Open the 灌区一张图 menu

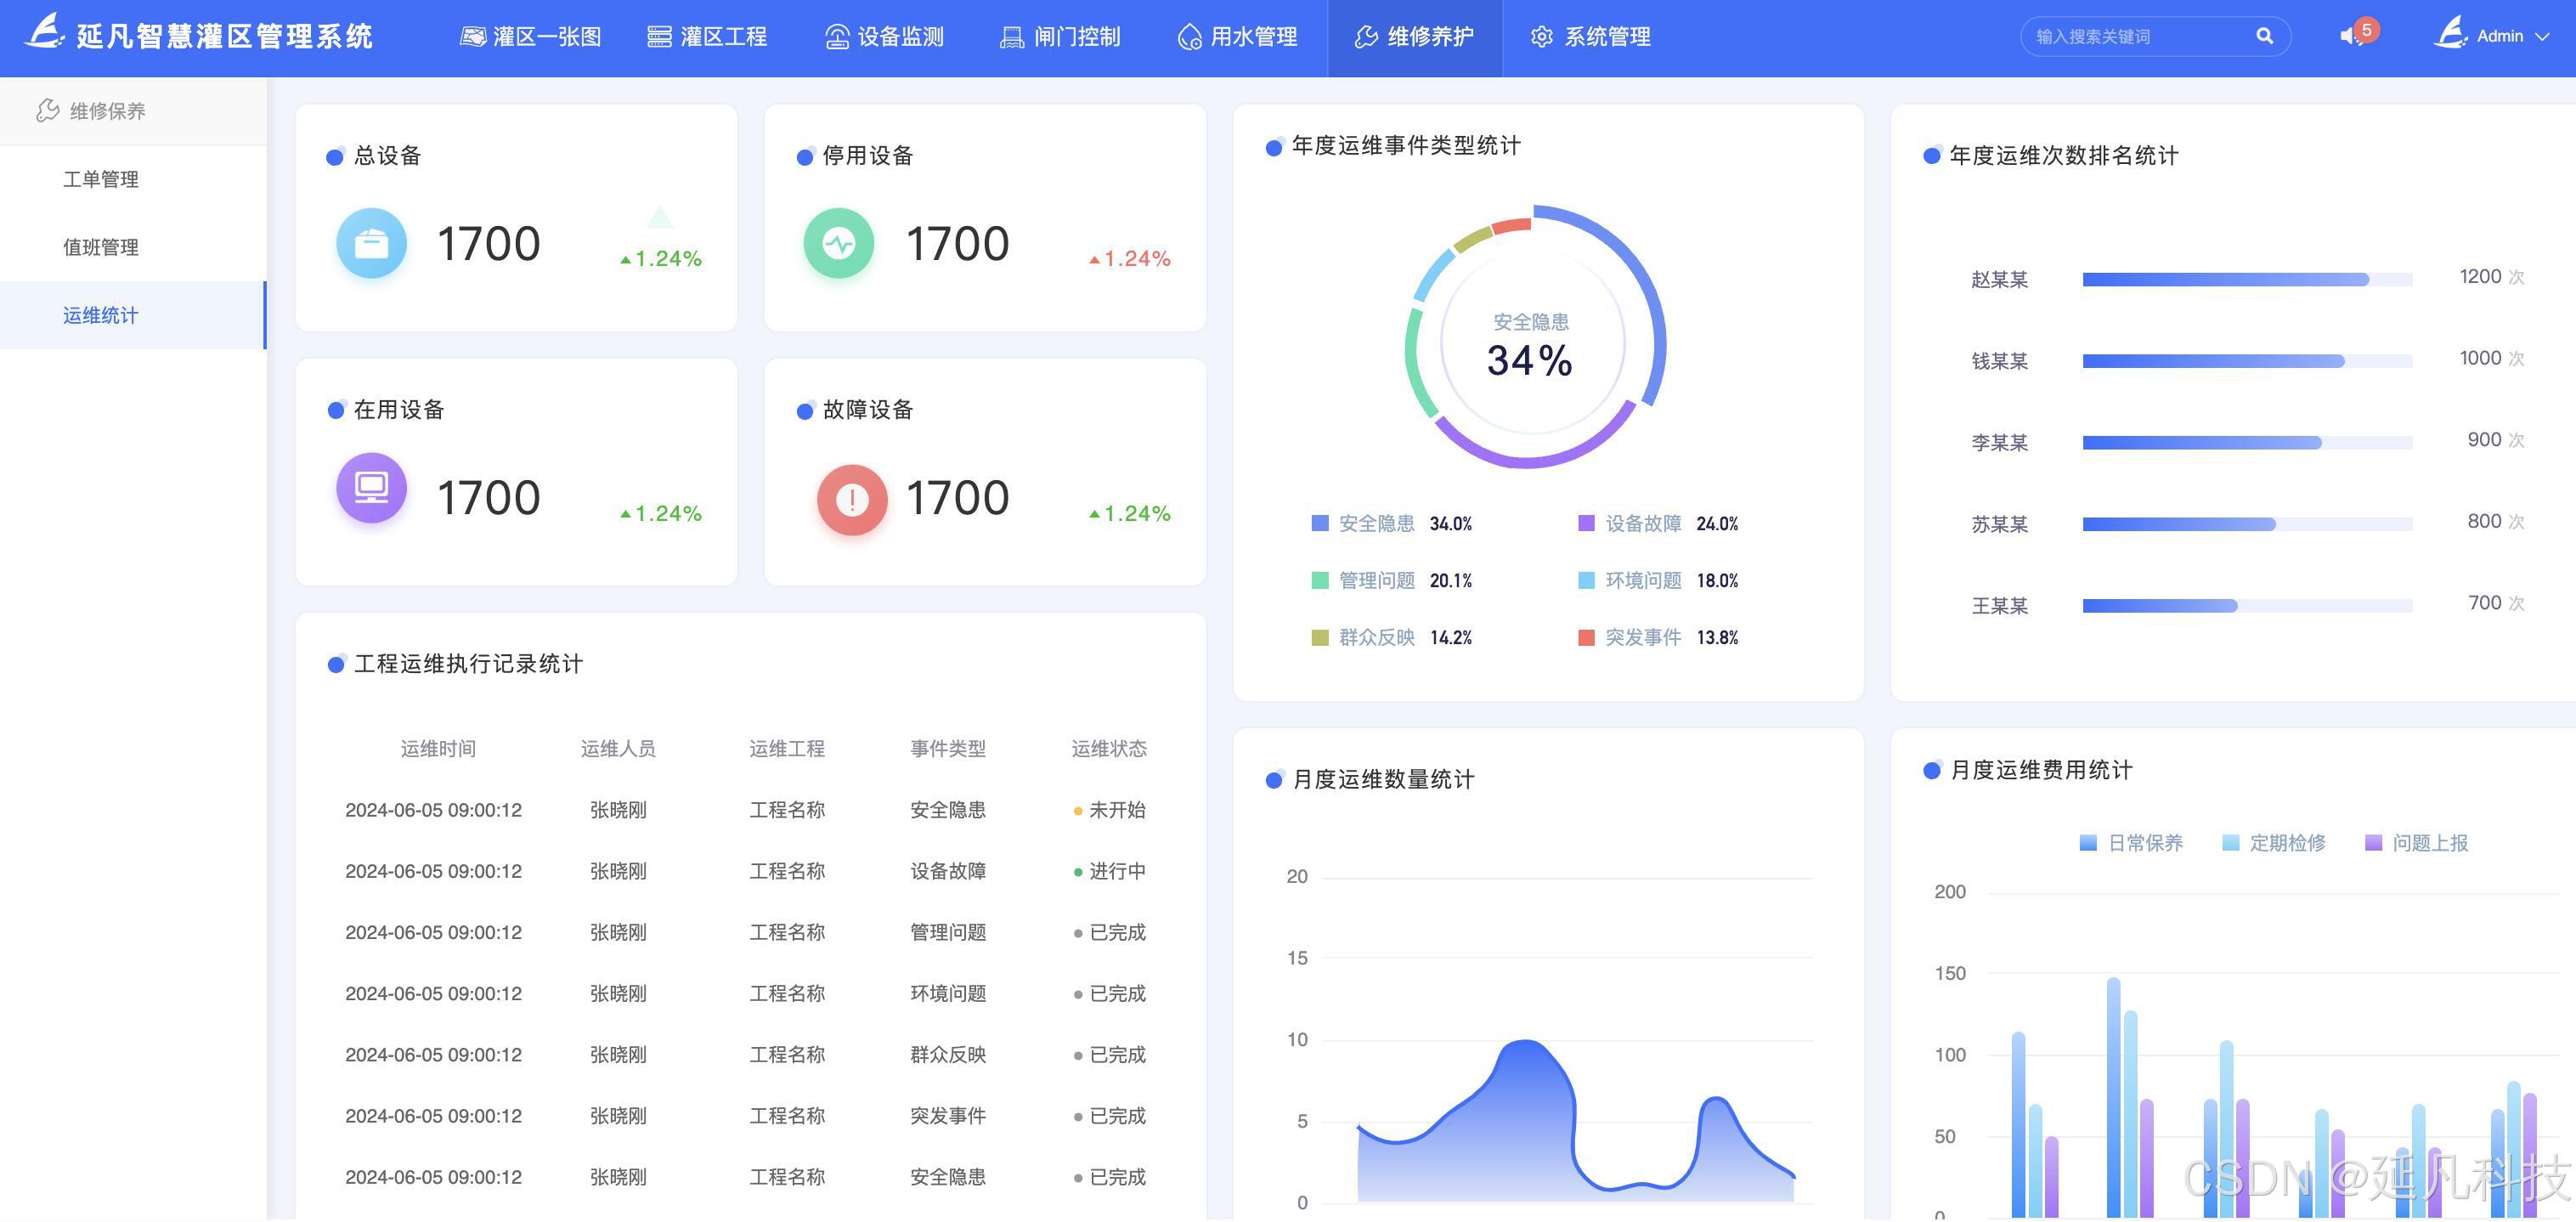coord(531,37)
